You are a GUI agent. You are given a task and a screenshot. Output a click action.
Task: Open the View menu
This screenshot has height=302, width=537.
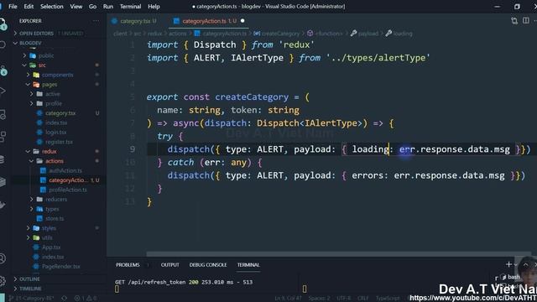click(x=76, y=7)
